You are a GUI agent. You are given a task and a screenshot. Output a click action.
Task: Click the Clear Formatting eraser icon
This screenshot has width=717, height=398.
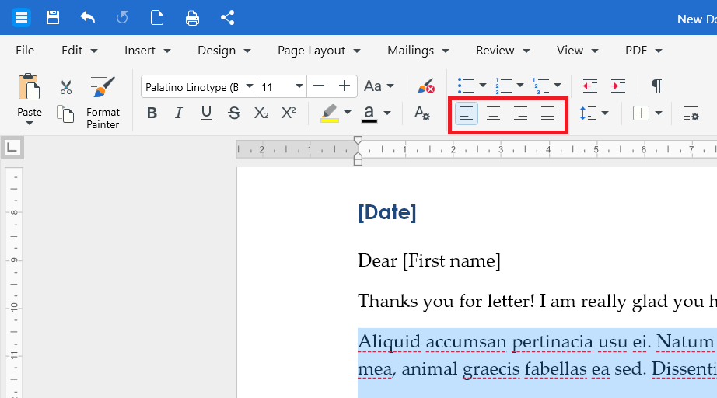click(x=425, y=86)
